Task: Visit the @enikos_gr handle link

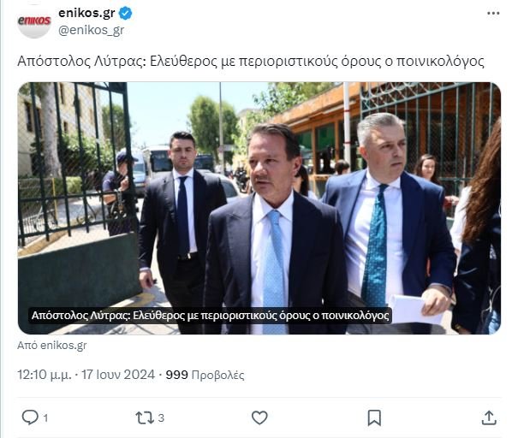Action: (91, 30)
